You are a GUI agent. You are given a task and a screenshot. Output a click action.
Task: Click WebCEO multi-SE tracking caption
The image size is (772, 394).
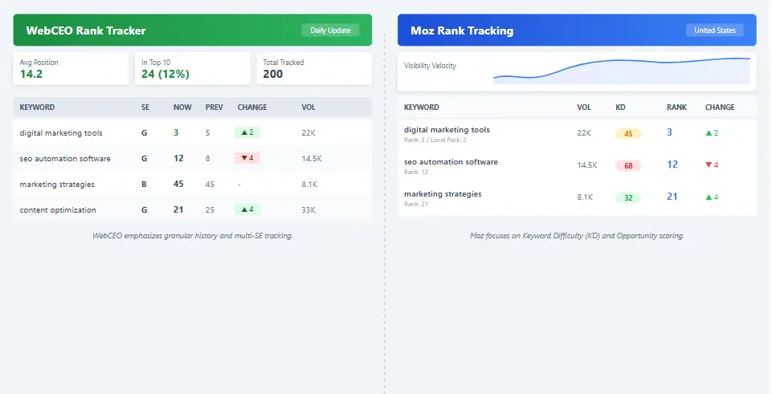click(x=193, y=236)
